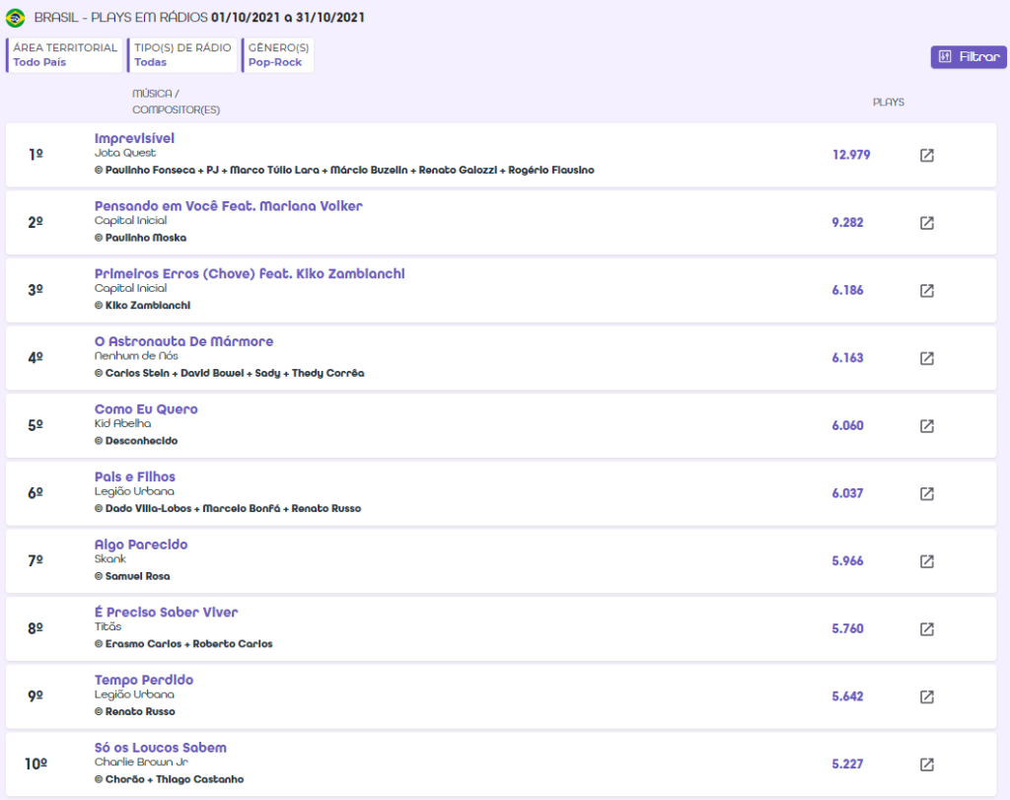Open external link icon for Imprevisível
The height and width of the screenshot is (800, 1010).
tap(926, 155)
